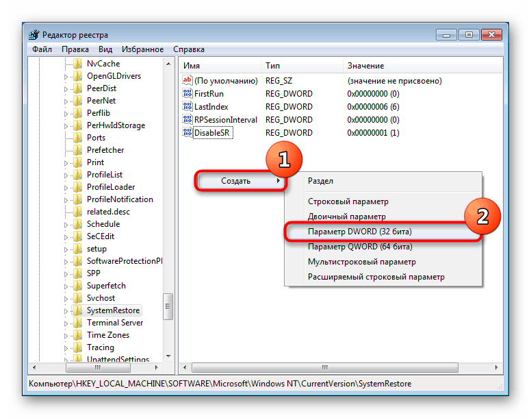Expand the ProfileList tree node
Image resolution: width=531 pixels, height=418 pixels.
tap(66, 175)
